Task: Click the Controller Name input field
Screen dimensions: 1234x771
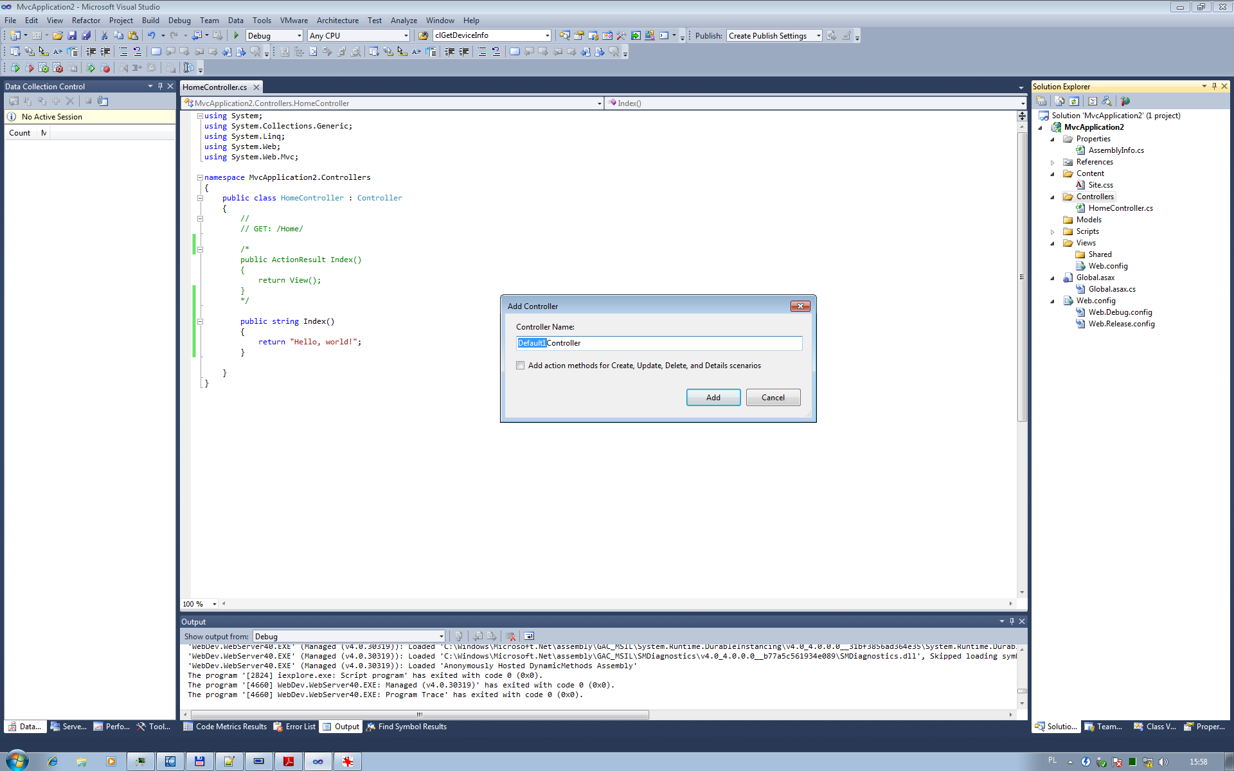Action: [659, 343]
